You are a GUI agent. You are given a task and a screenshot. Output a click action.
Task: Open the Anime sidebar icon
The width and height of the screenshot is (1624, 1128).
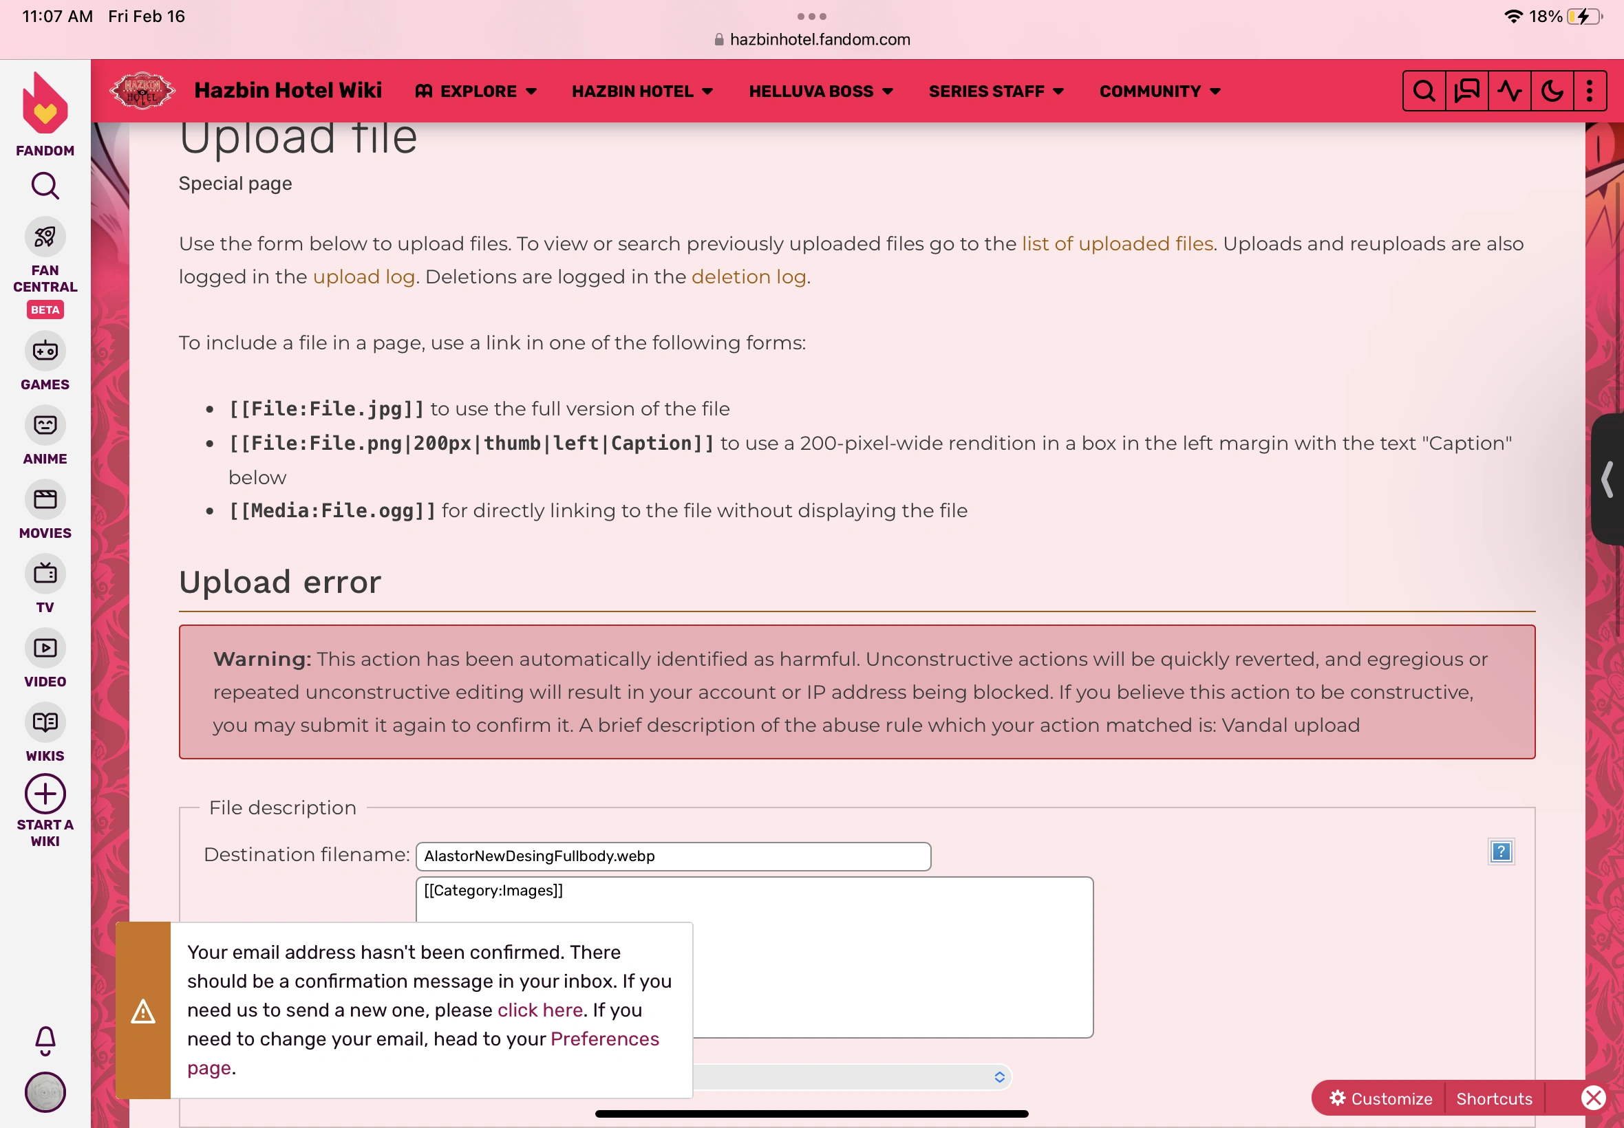[45, 426]
